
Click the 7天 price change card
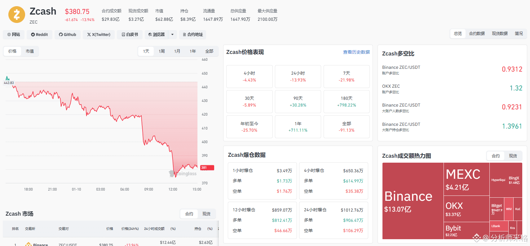click(x=347, y=77)
